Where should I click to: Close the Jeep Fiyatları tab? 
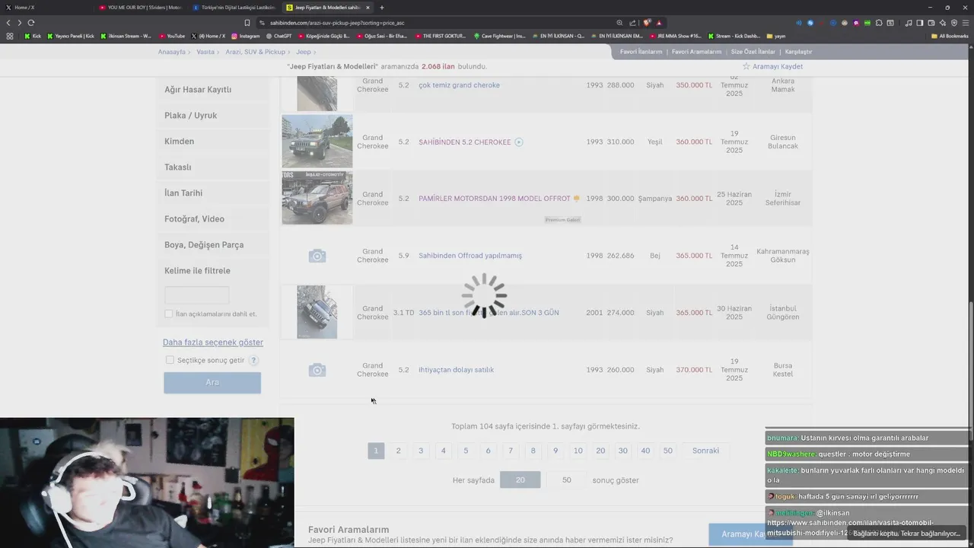pyautogui.click(x=368, y=8)
